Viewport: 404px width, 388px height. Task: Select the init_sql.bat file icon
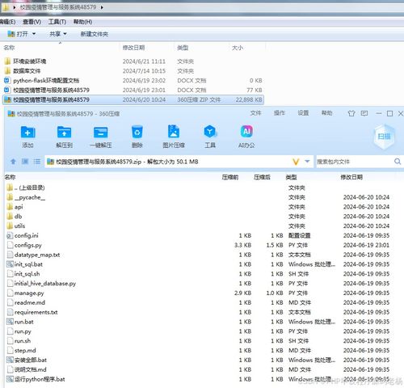[10, 264]
